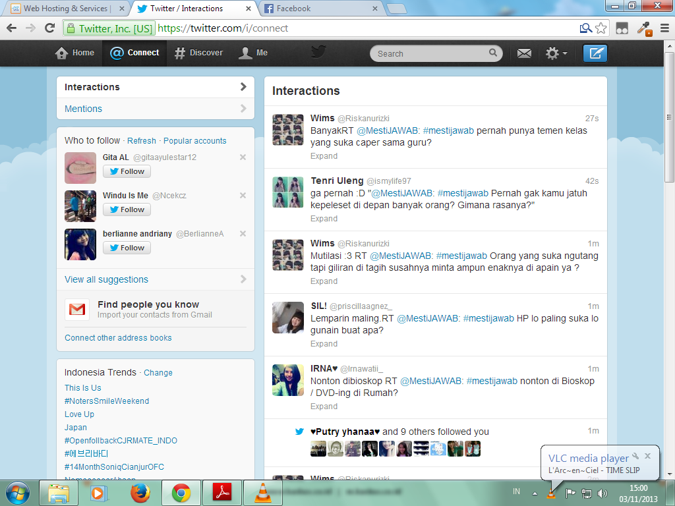Close the Twitter / Interactions tab
The width and height of the screenshot is (675, 506).
(249, 8)
